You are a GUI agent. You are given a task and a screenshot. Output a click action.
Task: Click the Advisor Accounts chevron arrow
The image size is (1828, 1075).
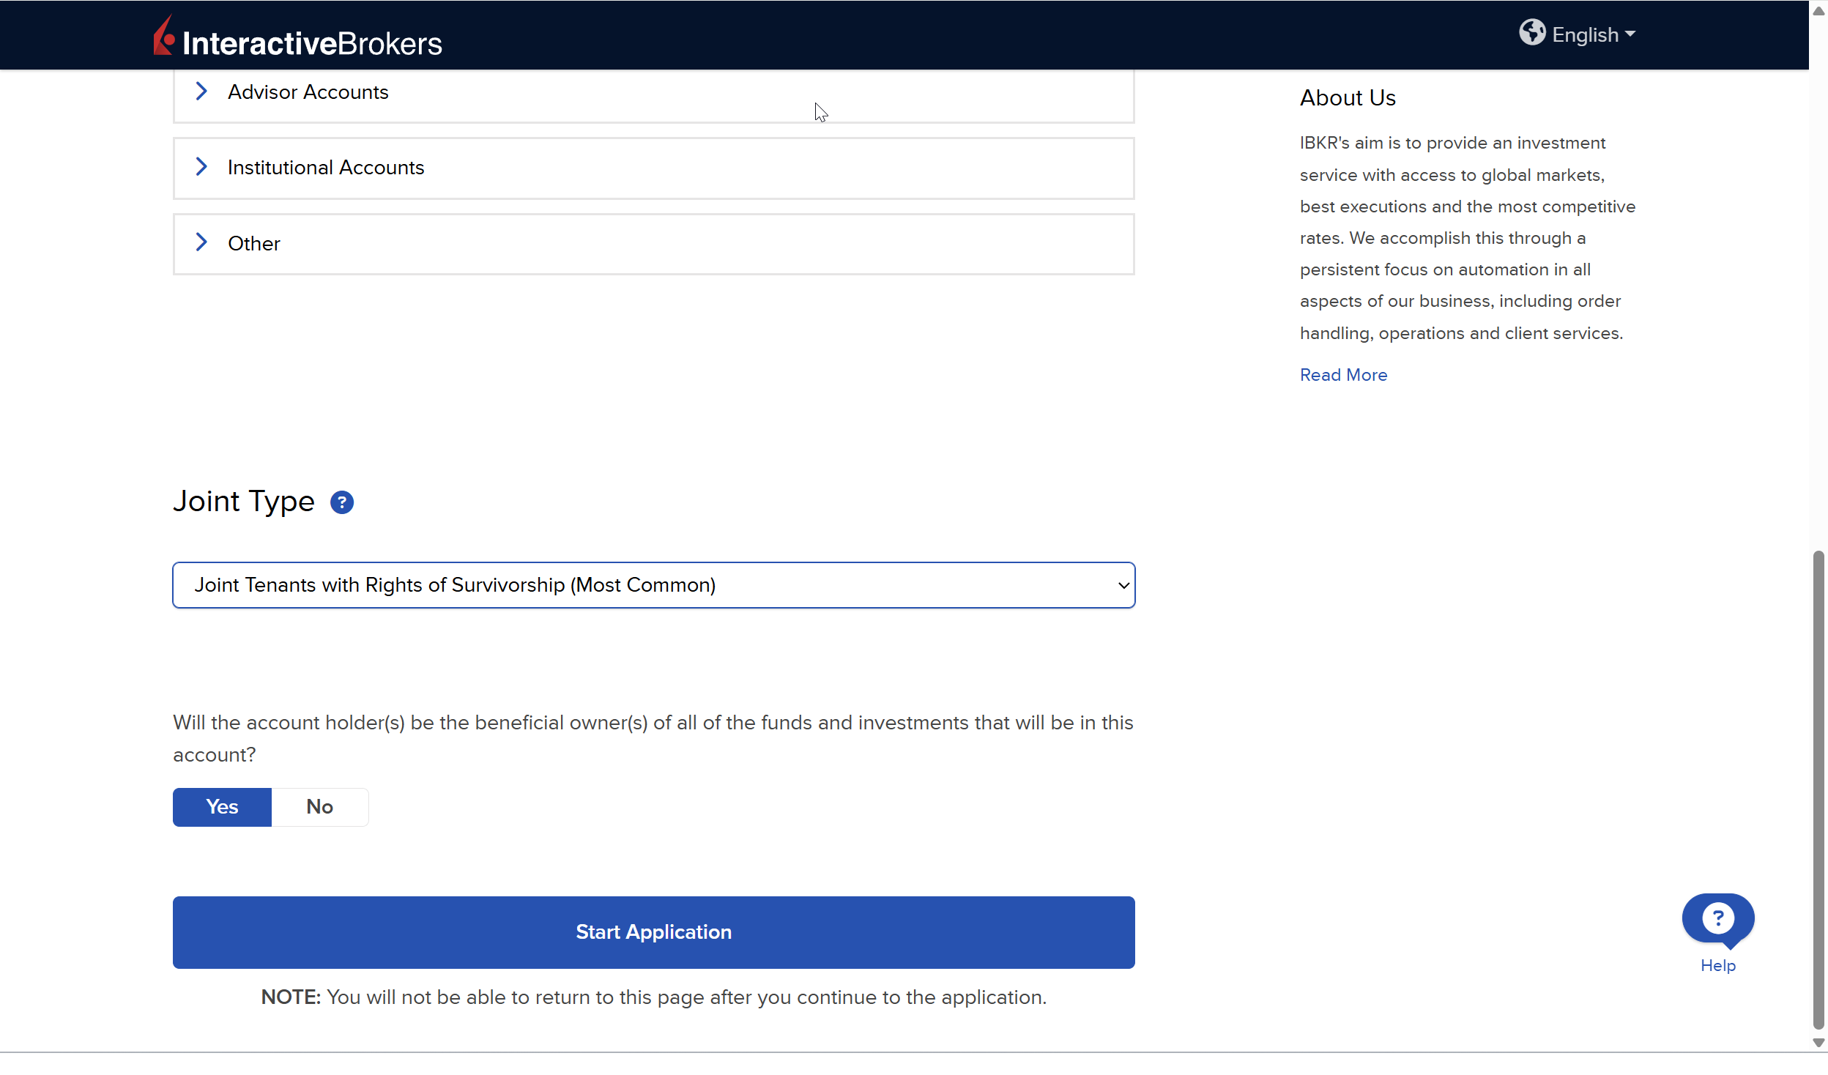[x=201, y=92]
